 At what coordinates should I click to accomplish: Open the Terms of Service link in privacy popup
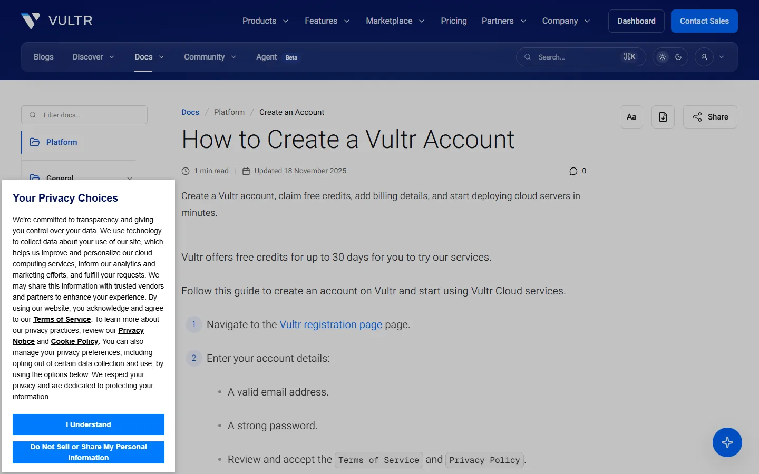click(62, 319)
